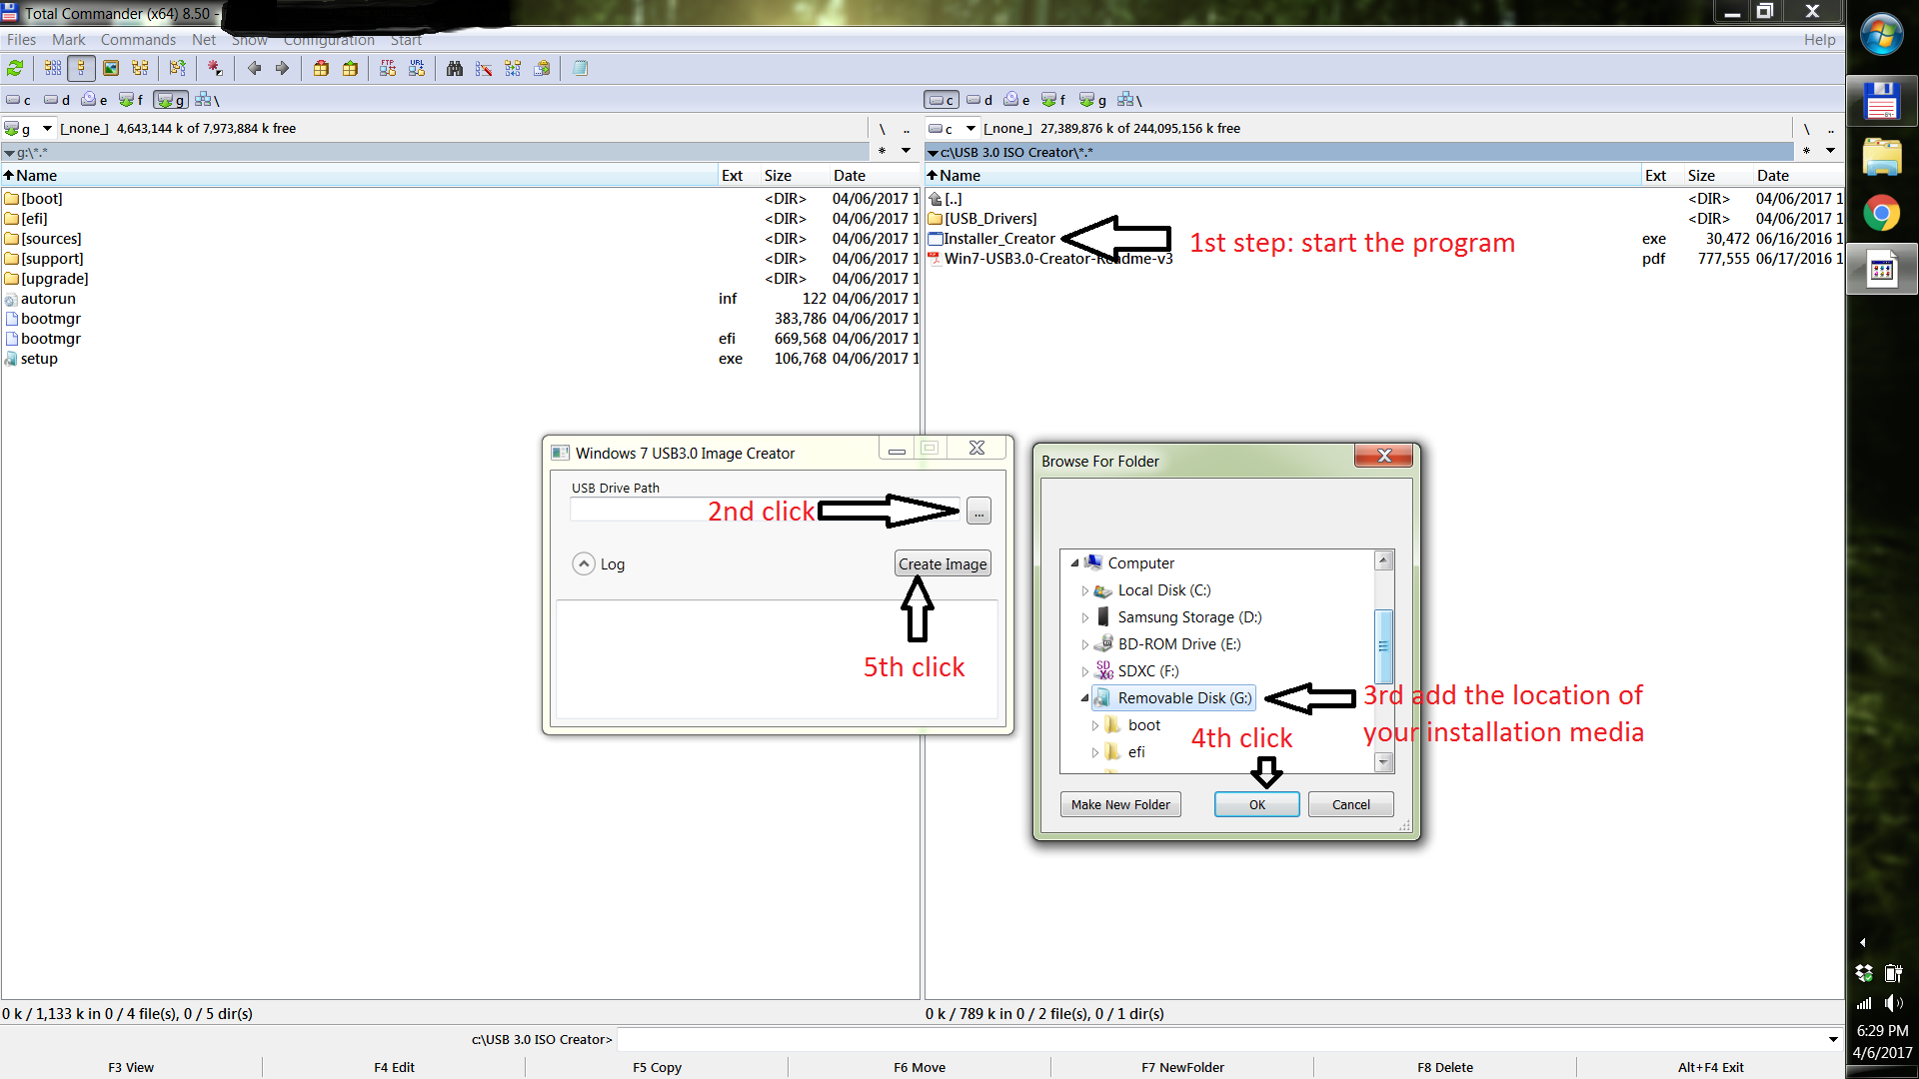
Task: Open the Start menu item in menu bar
Action: [x=406, y=40]
